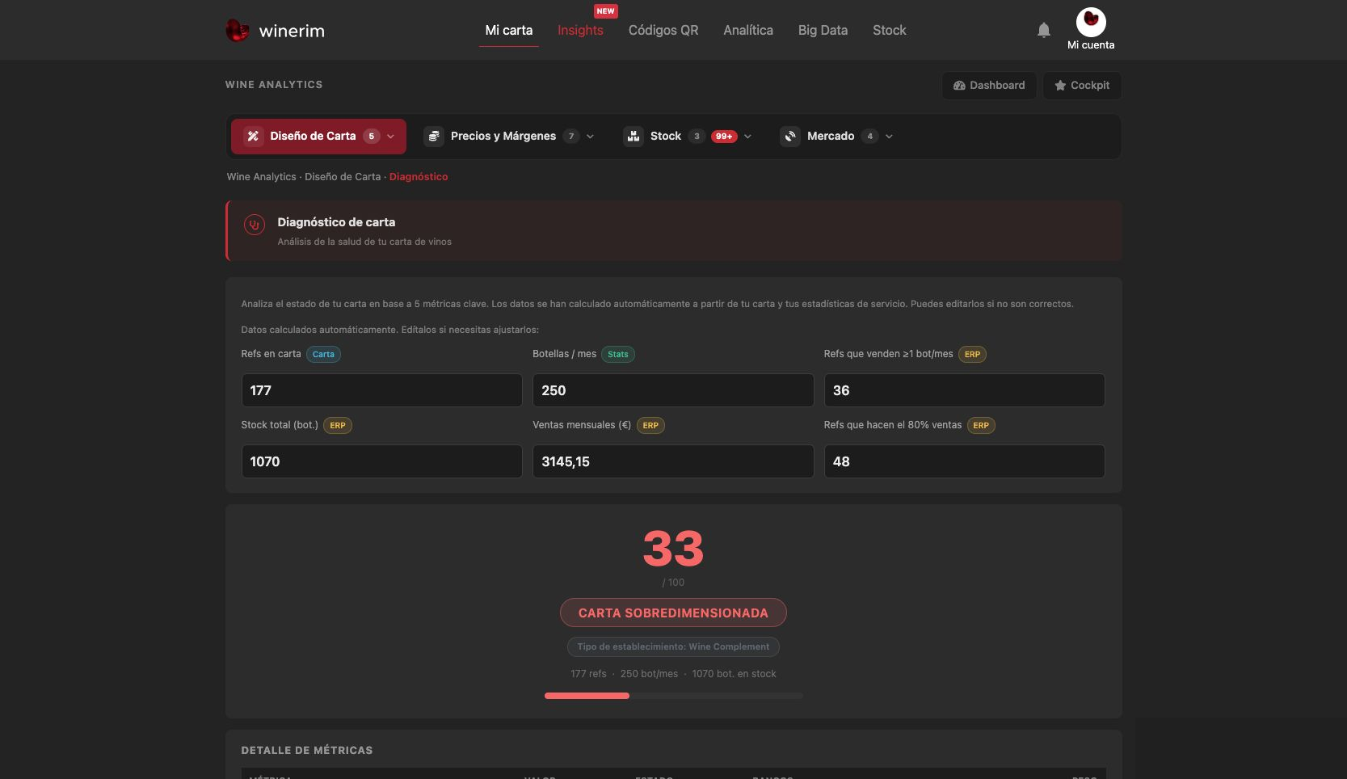Open the notifications bell

pos(1044,30)
